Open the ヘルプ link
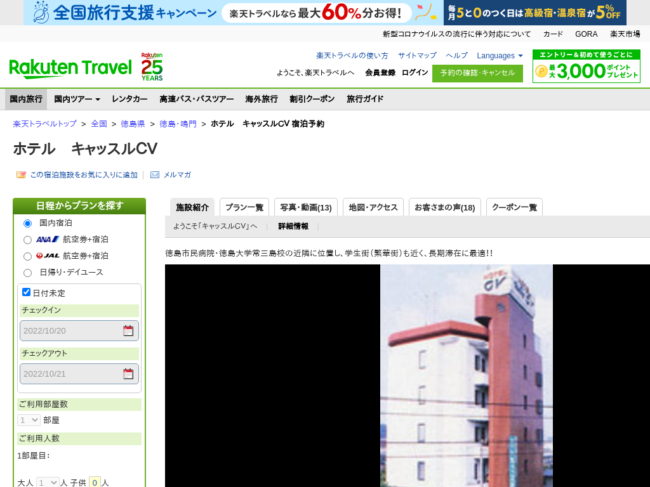This screenshot has width=650, height=487. 456,56
